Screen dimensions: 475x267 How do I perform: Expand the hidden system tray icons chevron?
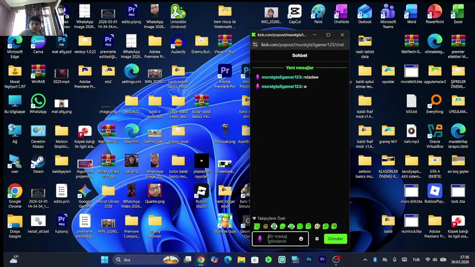coord(365,260)
